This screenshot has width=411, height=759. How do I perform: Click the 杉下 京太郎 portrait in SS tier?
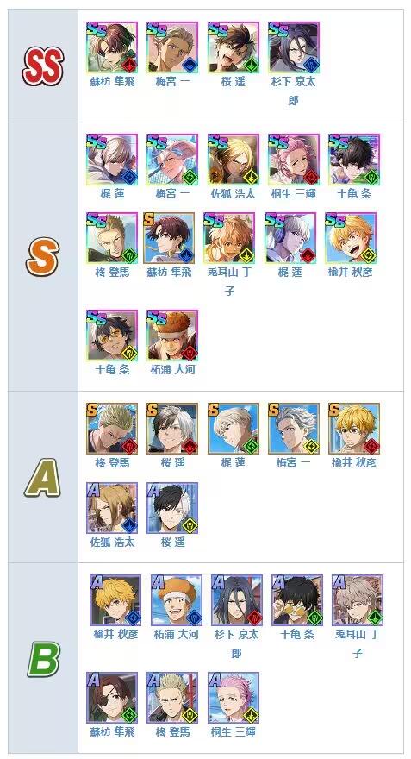[294, 47]
